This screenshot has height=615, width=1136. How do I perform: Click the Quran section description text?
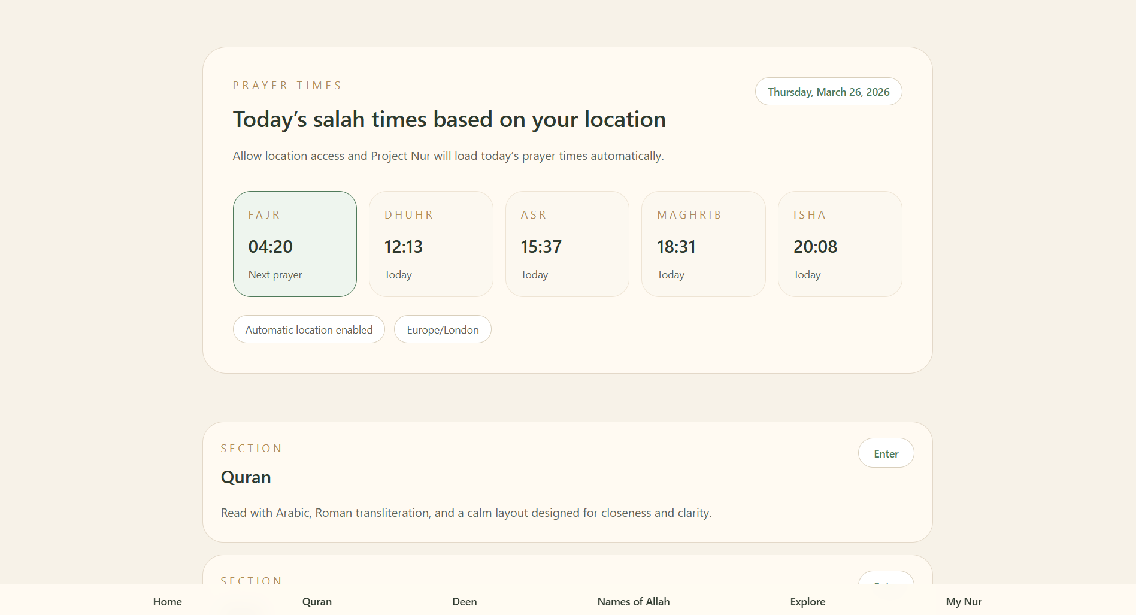pyautogui.click(x=465, y=513)
